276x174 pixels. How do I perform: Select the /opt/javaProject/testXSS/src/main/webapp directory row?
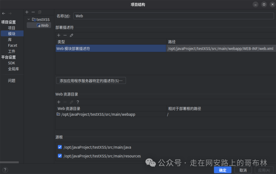pyautogui.click(x=111, y=114)
